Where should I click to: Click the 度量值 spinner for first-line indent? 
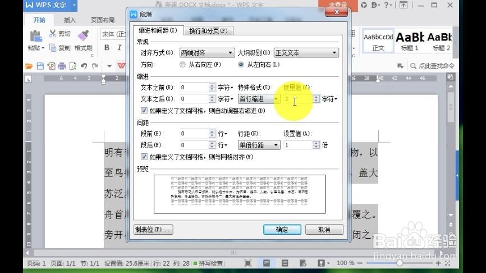click(316, 99)
